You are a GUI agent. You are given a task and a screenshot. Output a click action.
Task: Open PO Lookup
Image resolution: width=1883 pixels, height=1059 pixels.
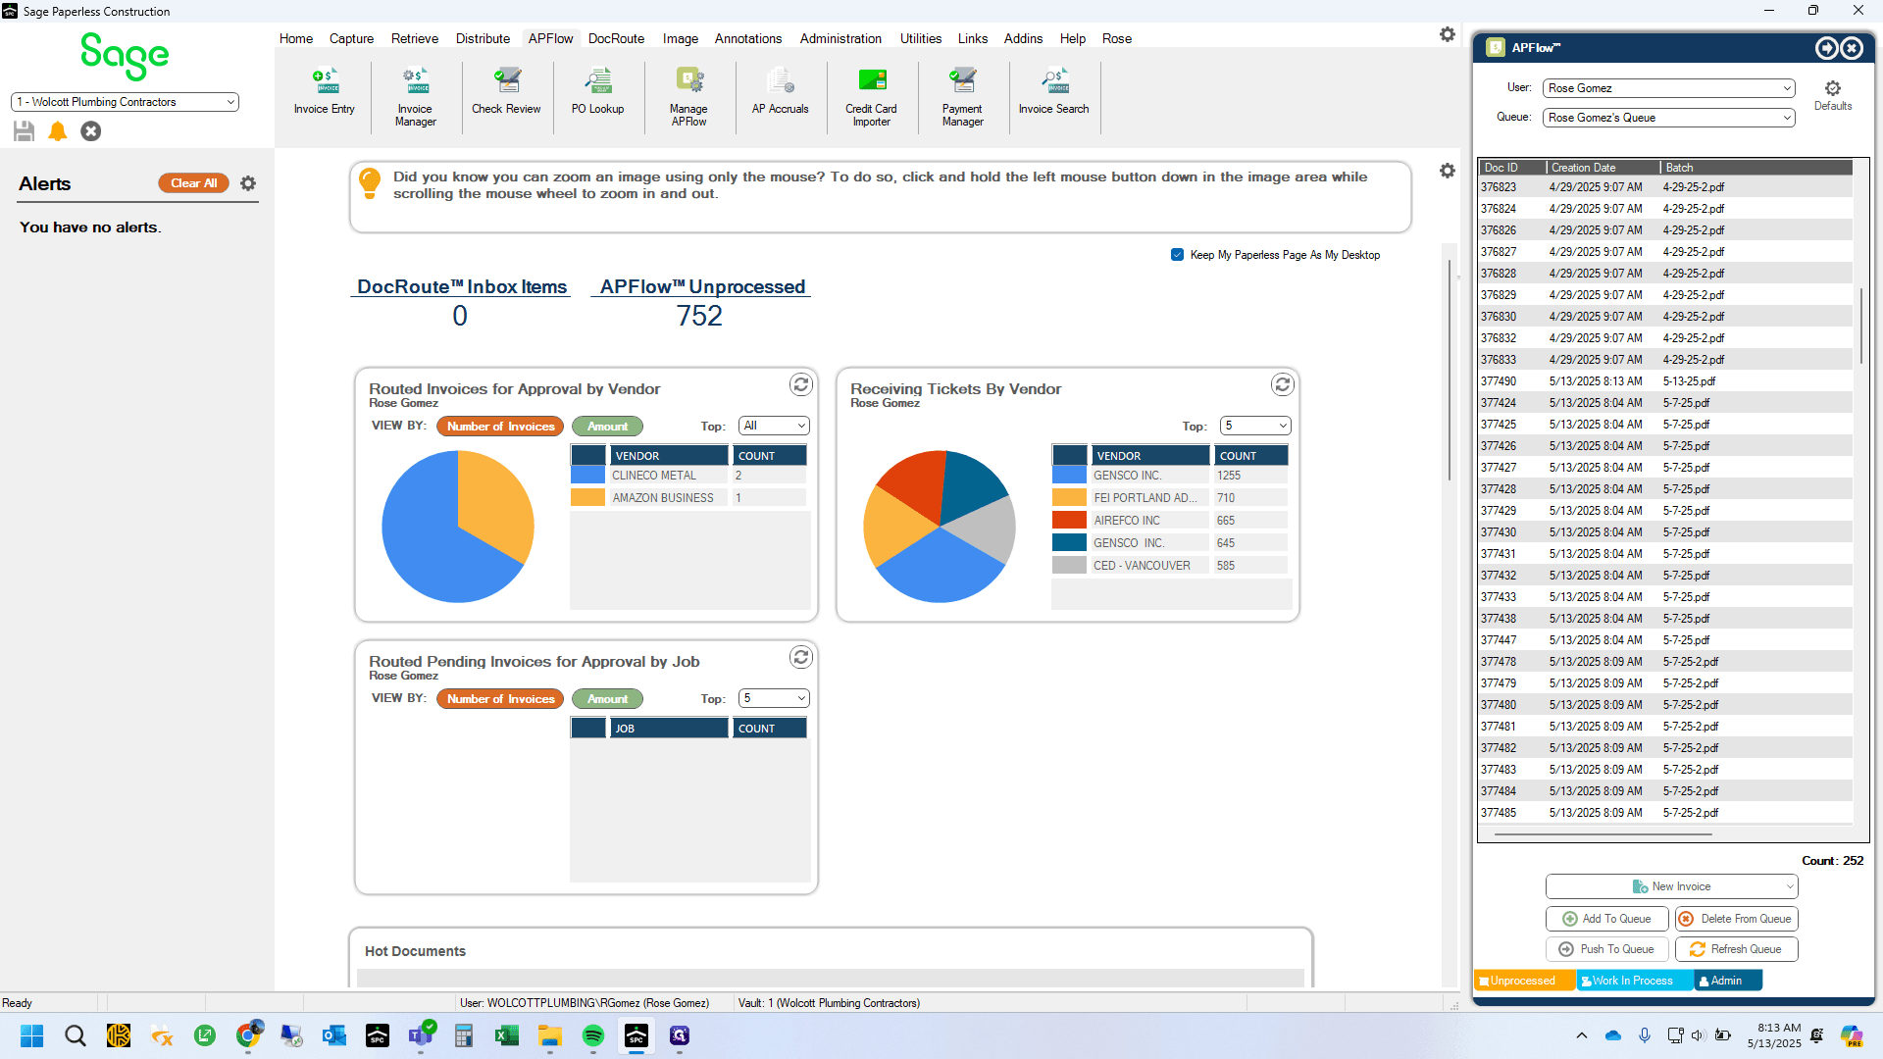click(x=597, y=91)
